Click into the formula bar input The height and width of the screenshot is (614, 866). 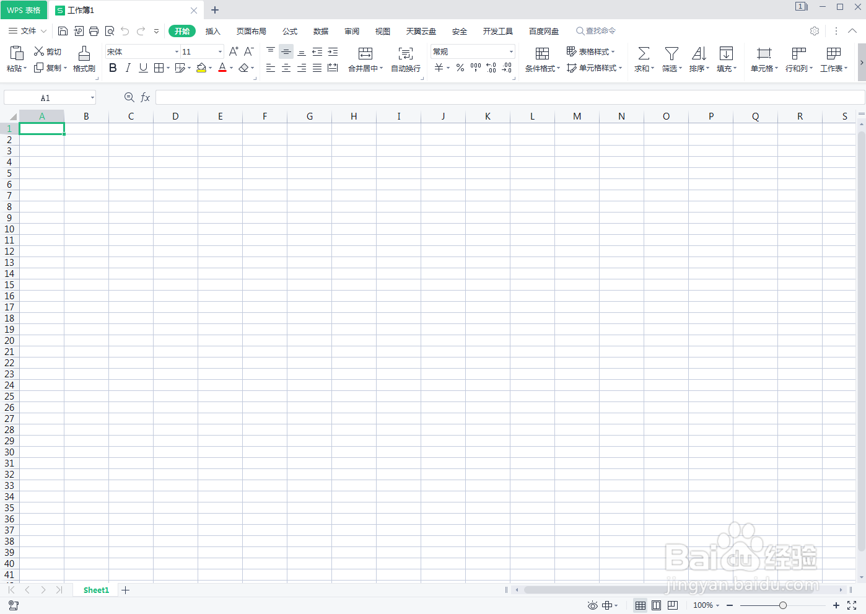click(x=510, y=97)
